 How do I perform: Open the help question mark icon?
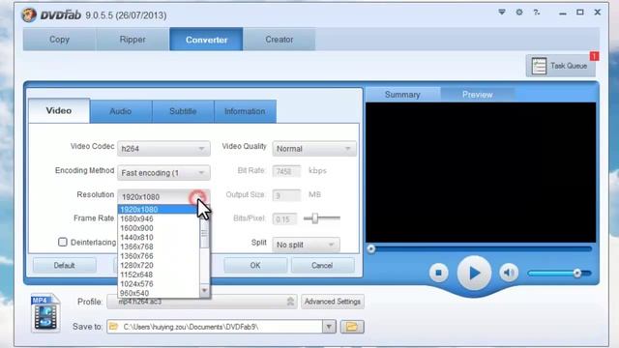tap(537, 13)
